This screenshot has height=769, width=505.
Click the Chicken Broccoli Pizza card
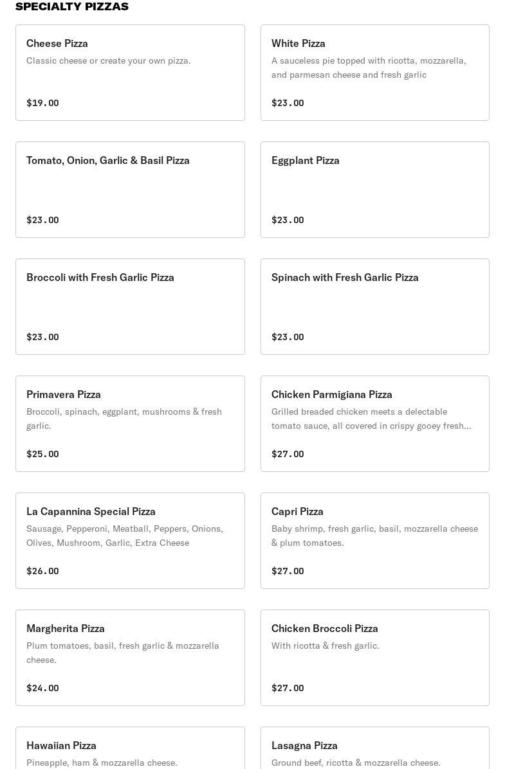(x=374, y=658)
